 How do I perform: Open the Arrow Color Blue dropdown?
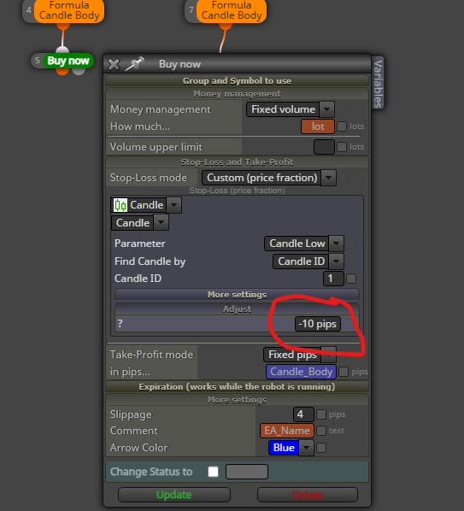pyautogui.click(x=306, y=448)
